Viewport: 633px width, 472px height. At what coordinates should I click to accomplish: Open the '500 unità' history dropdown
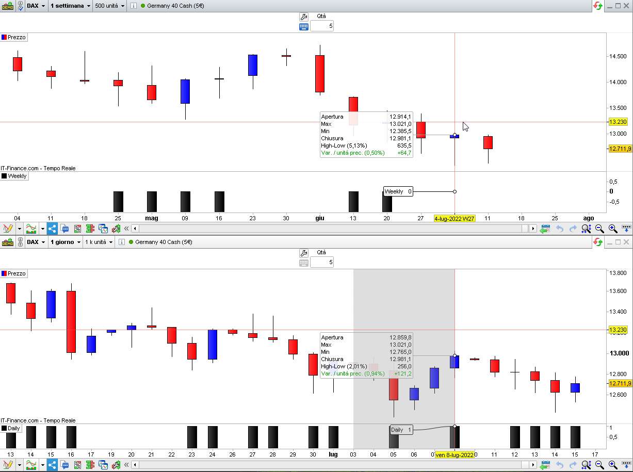[x=110, y=6]
